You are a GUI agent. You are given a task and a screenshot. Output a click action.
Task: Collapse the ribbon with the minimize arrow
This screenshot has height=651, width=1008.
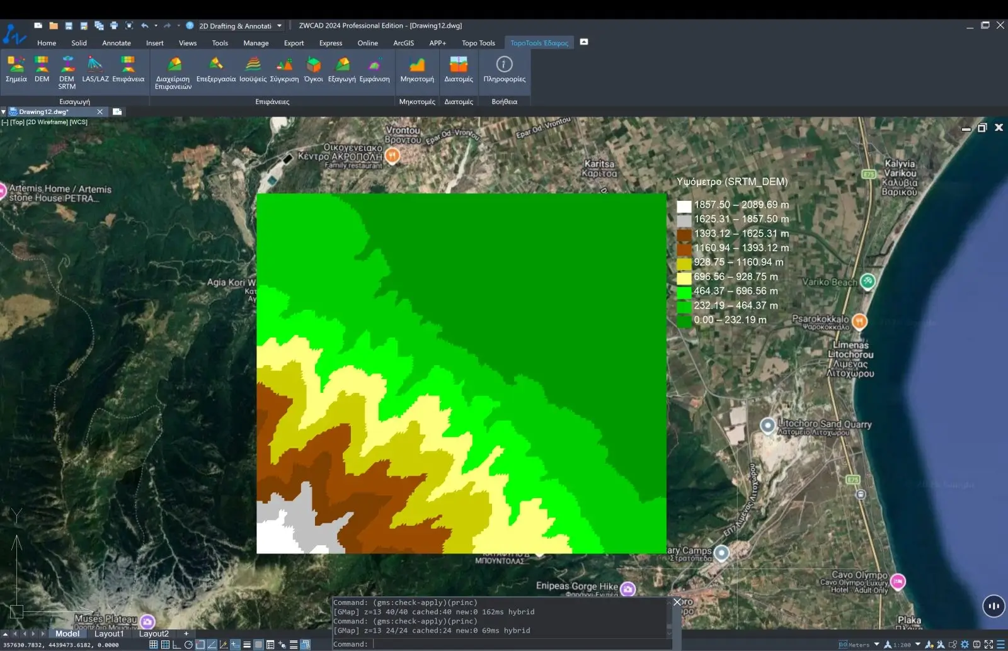pos(584,42)
